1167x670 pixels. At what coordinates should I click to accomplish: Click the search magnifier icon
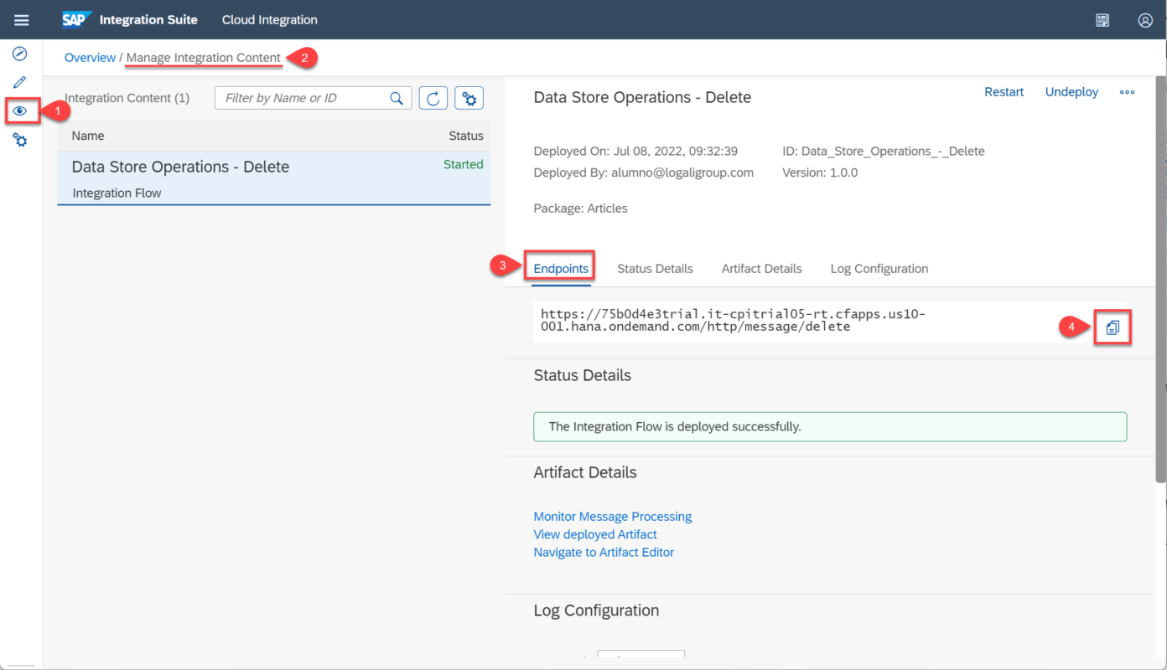click(x=397, y=98)
